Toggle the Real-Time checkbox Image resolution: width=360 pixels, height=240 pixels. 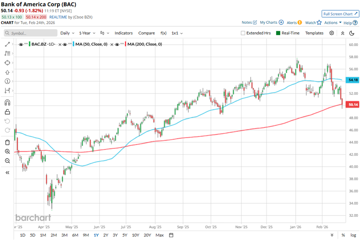pyautogui.click(x=278, y=33)
